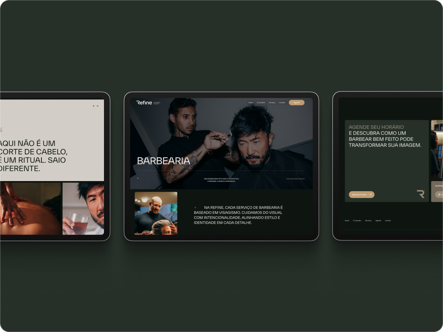443x332 pixels.
Task: Select the 'É UM RITUAL. SAIO' testimonial line
Action: 33,160
